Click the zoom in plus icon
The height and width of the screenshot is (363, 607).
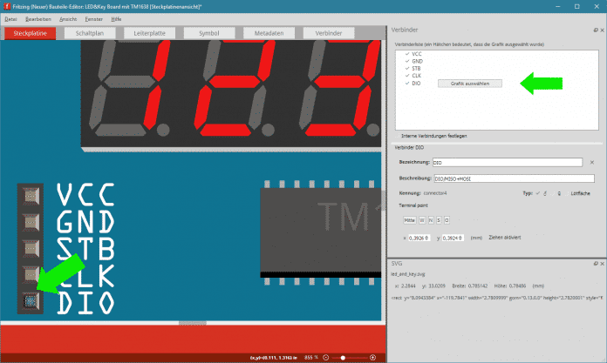(x=372, y=357)
